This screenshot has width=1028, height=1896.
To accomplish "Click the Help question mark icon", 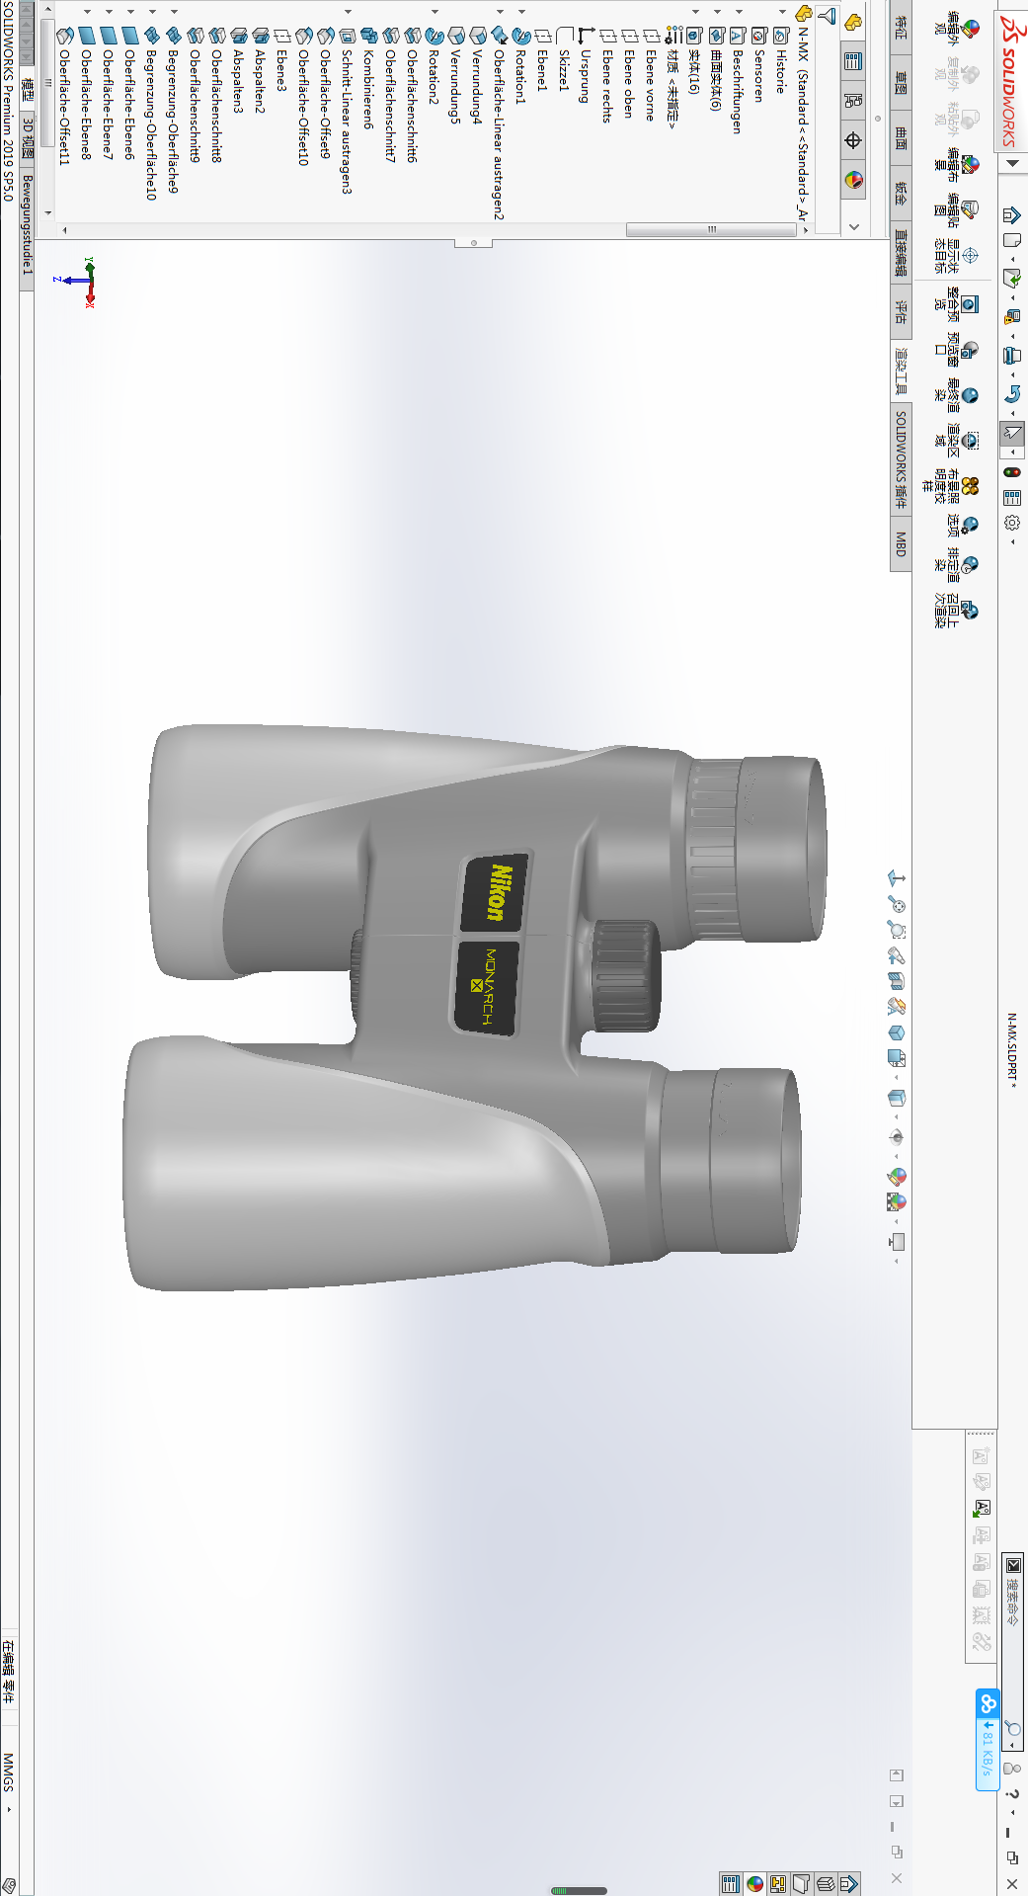I will (x=1011, y=1793).
